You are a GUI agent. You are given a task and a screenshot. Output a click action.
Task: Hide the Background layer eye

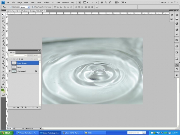(x=10, y=71)
